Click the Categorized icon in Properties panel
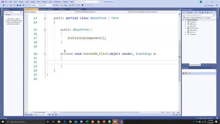Image resolution: width=220 pixels, height=124 pixels. click(183, 73)
